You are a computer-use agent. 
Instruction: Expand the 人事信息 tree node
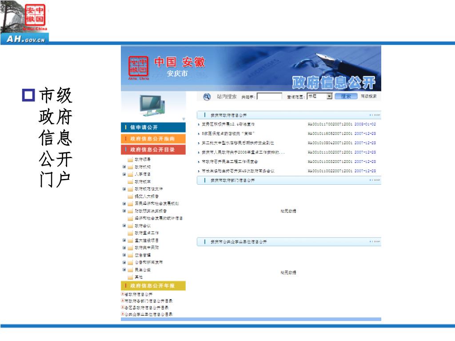pyautogui.click(x=124, y=174)
